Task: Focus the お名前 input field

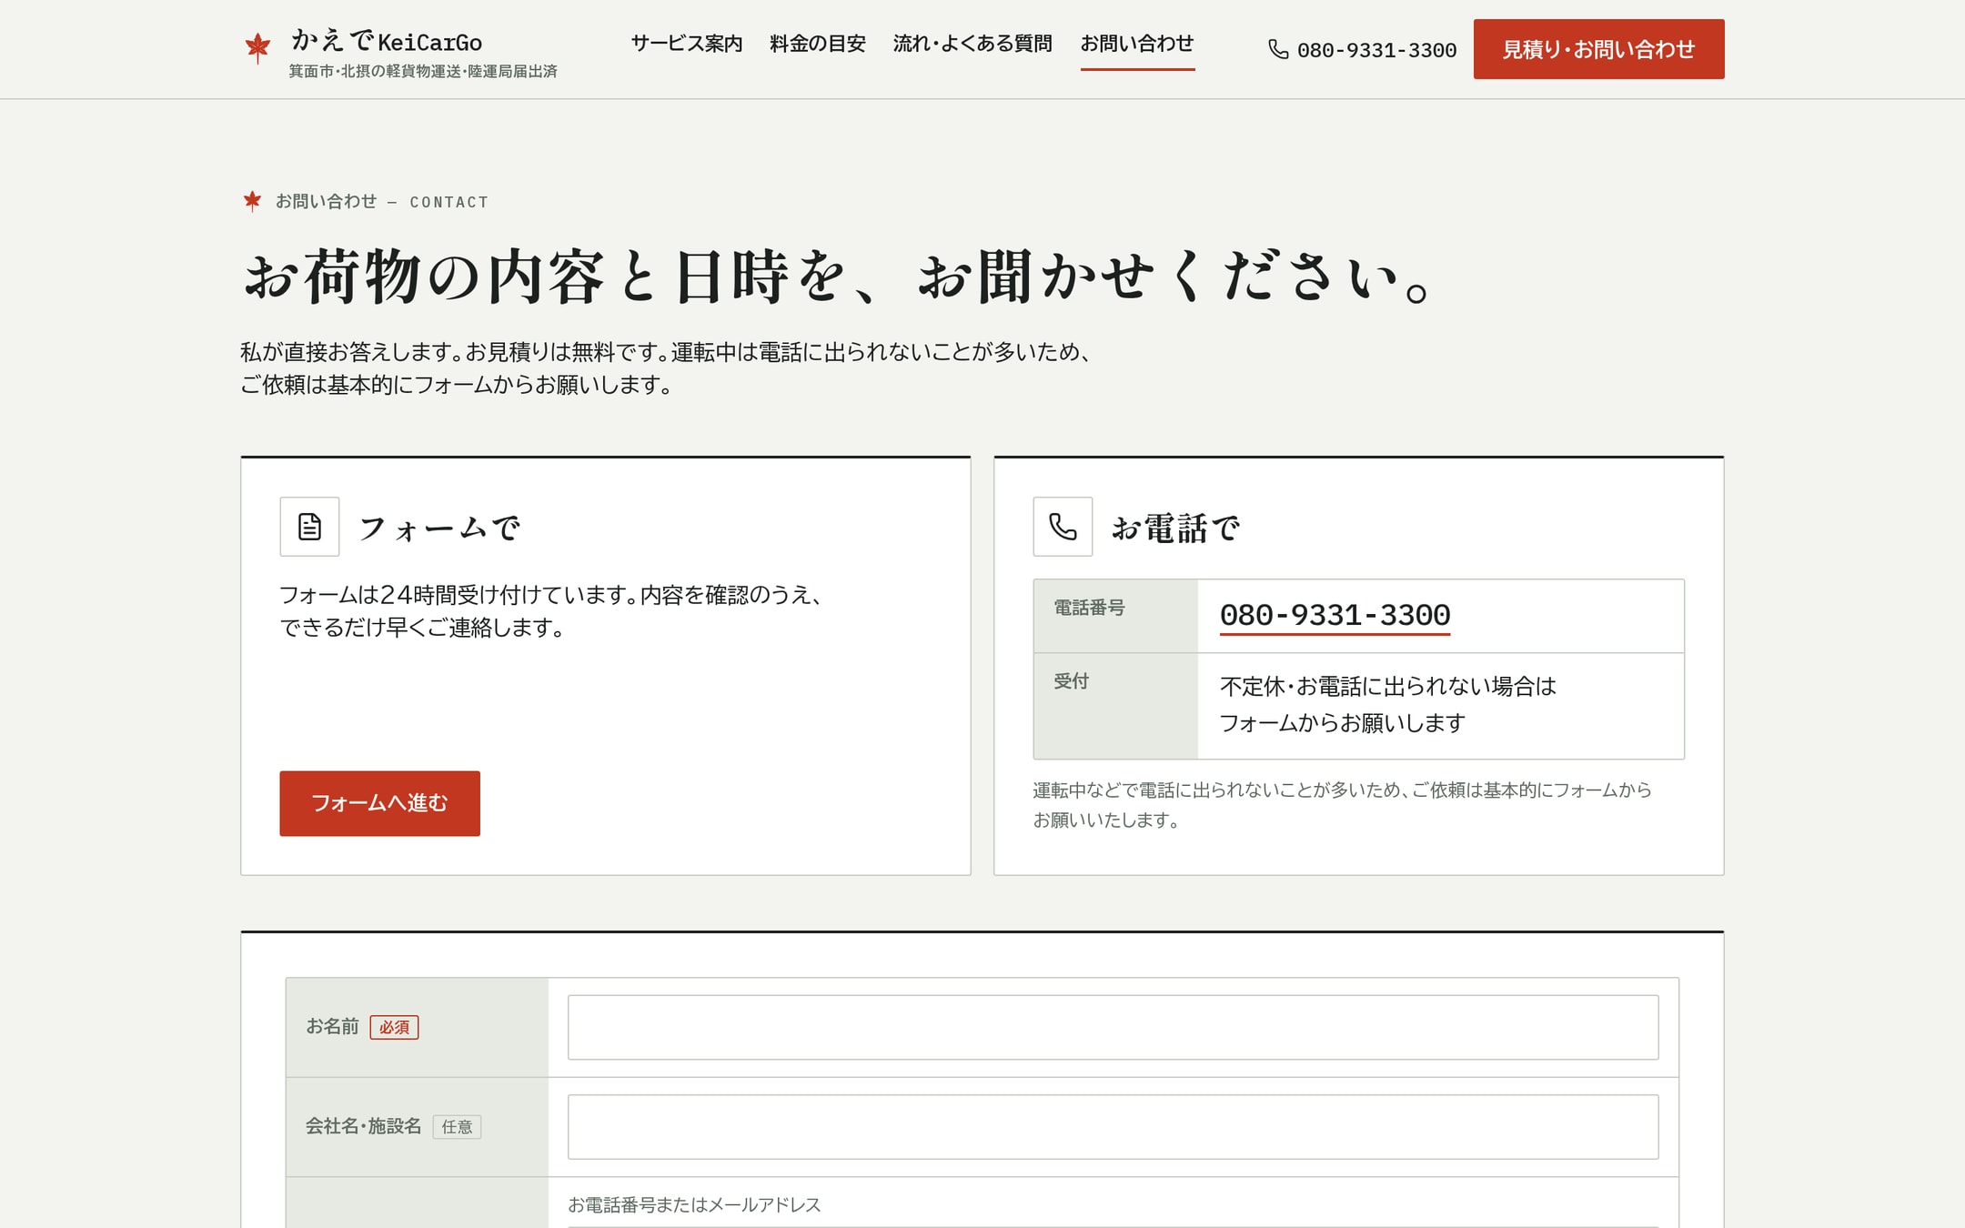Action: (x=1113, y=1027)
